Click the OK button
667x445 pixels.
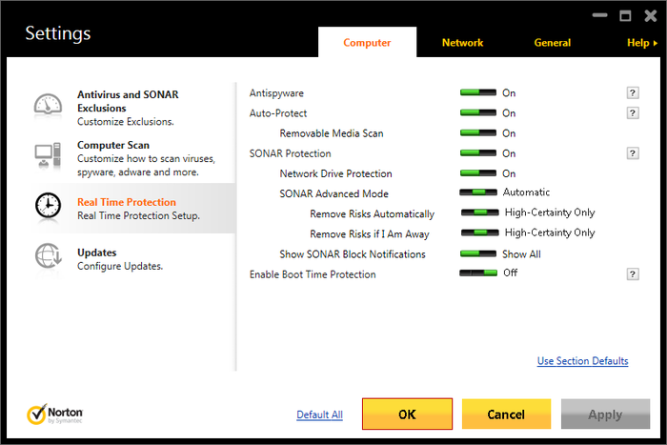pos(407,415)
